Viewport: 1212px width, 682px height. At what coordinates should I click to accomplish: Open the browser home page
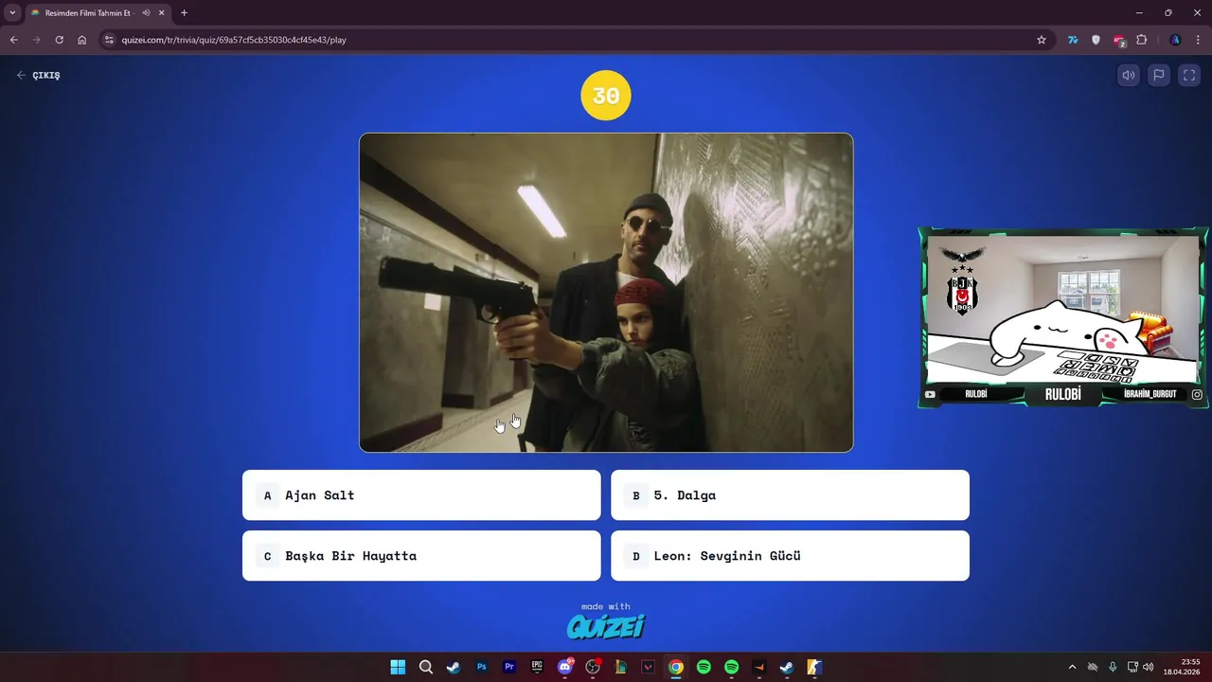tap(81, 40)
